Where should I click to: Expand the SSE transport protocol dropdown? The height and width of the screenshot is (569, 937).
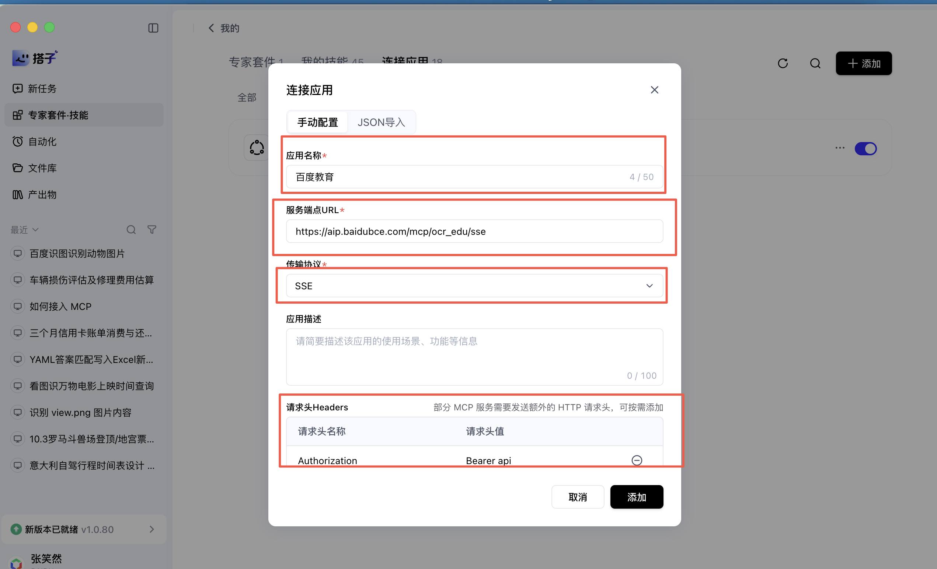pos(474,286)
